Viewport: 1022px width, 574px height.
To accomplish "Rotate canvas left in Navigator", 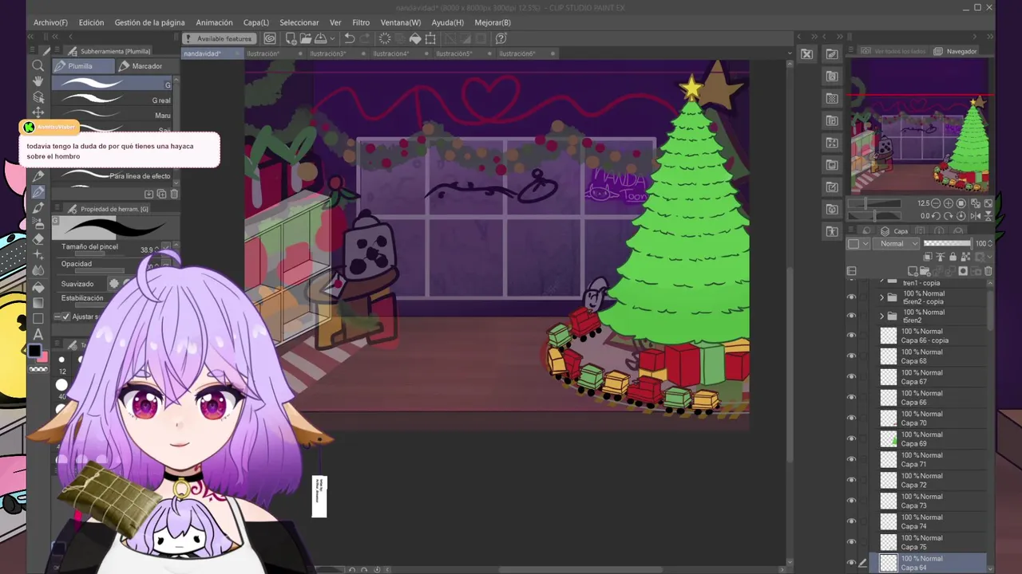I will pyautogui.click(x=936, y=215).
